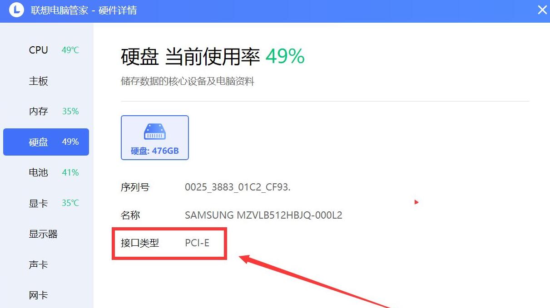Click the 接口类型 label
Screen dimensions: 550x308
pos(140,243)
